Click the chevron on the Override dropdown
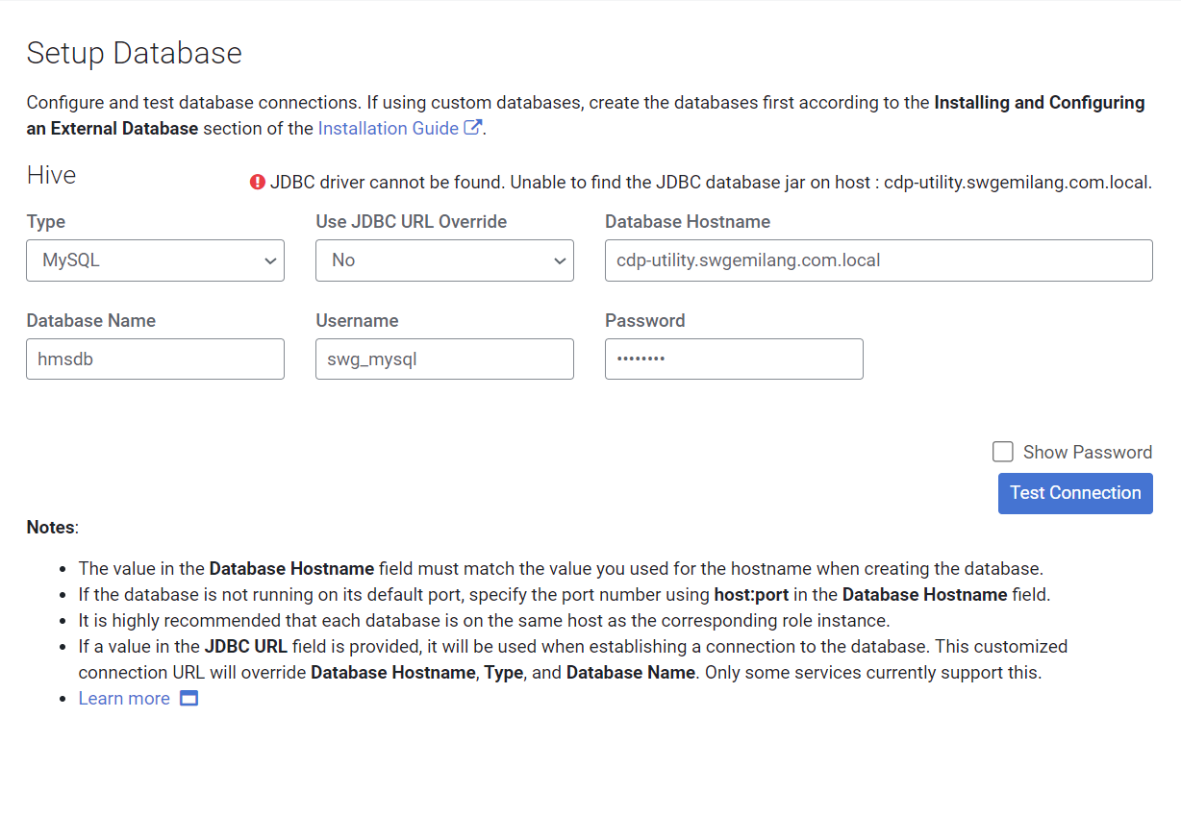Image resolution: width=1181 pixels, height=817 pixels. (560, 260)
